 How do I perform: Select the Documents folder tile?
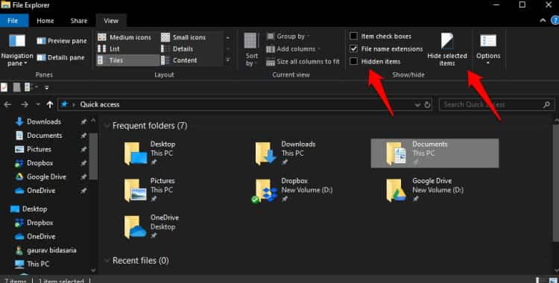[435, 153]
